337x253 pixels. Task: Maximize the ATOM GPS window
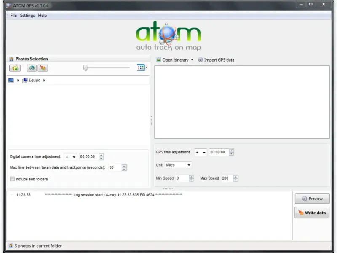[x=310, y=4]
